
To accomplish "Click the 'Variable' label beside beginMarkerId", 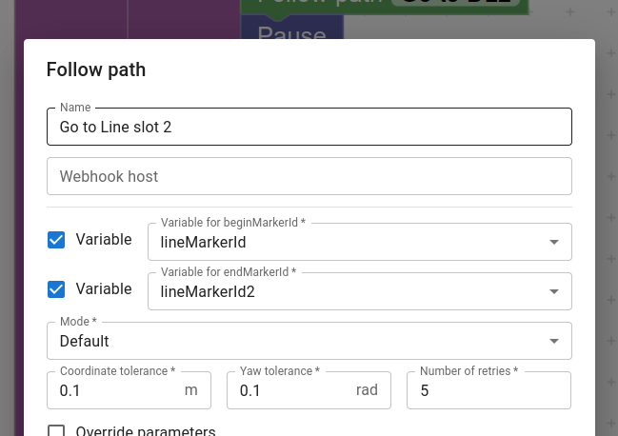I will pyautogui.click(x=104, y=240).
